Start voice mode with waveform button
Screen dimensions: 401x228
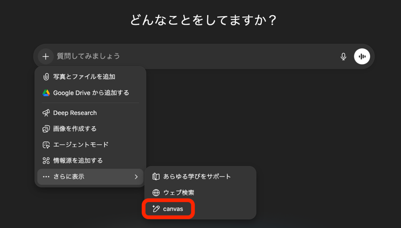pos(362,56)
